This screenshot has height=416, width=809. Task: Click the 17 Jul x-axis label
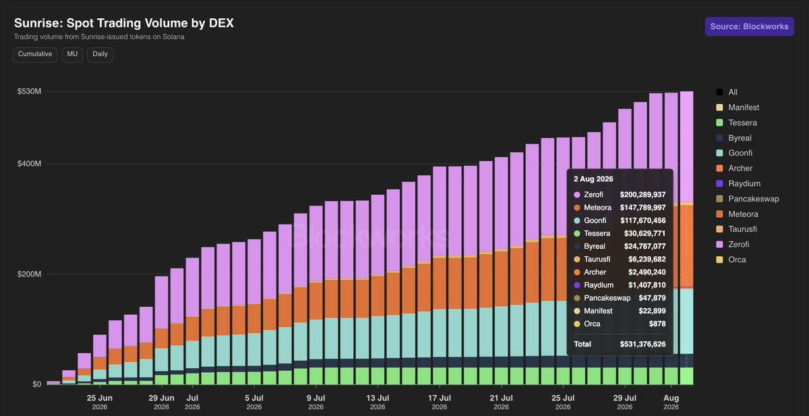click(x=440, y=402)
